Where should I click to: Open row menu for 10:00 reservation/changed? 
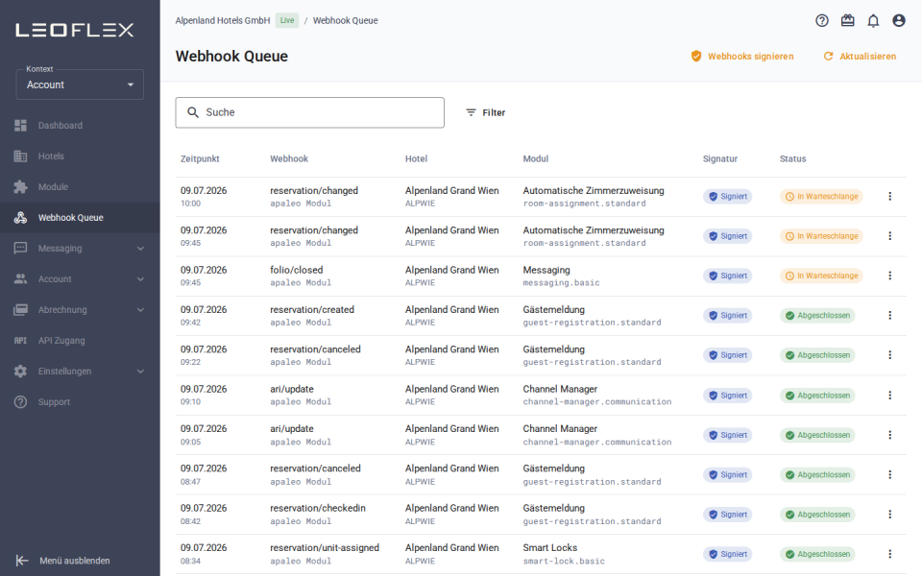tap(889, 196)
